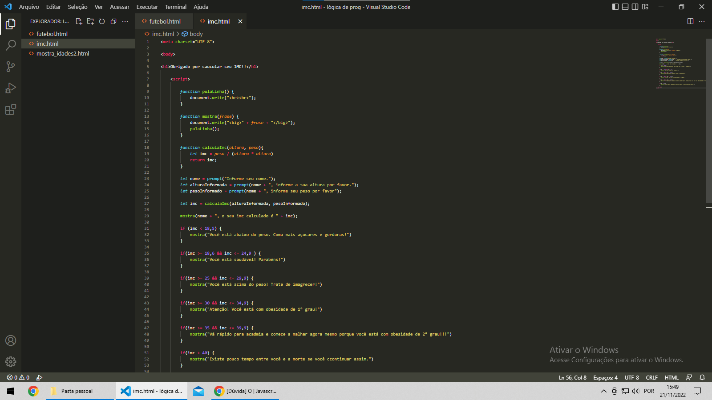Image resolution: width=712 pixels, height=400 pixels.
Task: Change indentation via Espaços: 4
Action: (605, 378)
